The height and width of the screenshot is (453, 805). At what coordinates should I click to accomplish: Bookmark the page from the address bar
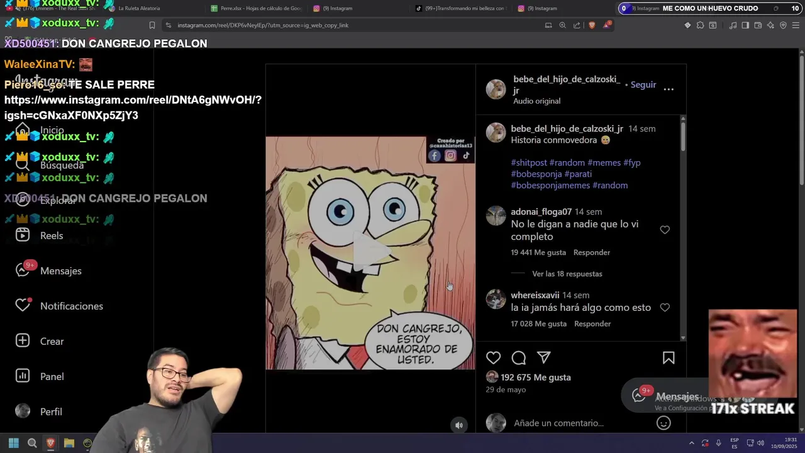(152, 25)
